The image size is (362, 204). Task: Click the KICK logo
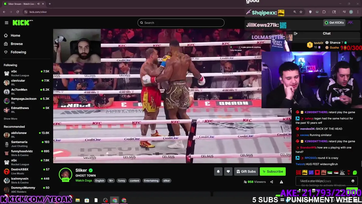23,23
